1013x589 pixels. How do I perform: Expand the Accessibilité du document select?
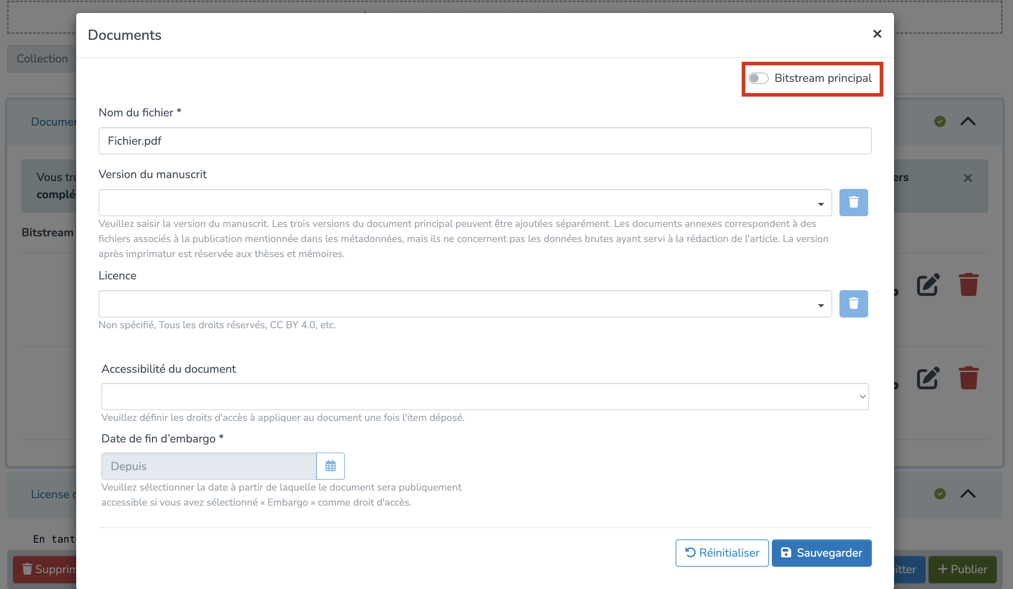(x=484, y=396)
